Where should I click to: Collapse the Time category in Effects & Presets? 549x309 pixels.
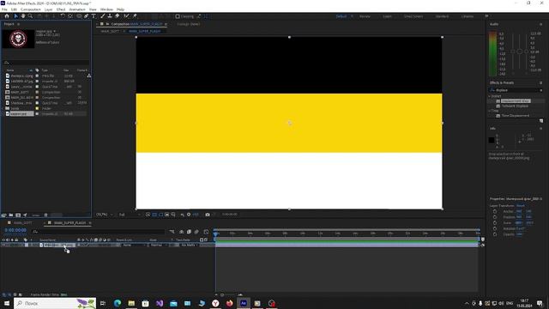pos(490,111)
